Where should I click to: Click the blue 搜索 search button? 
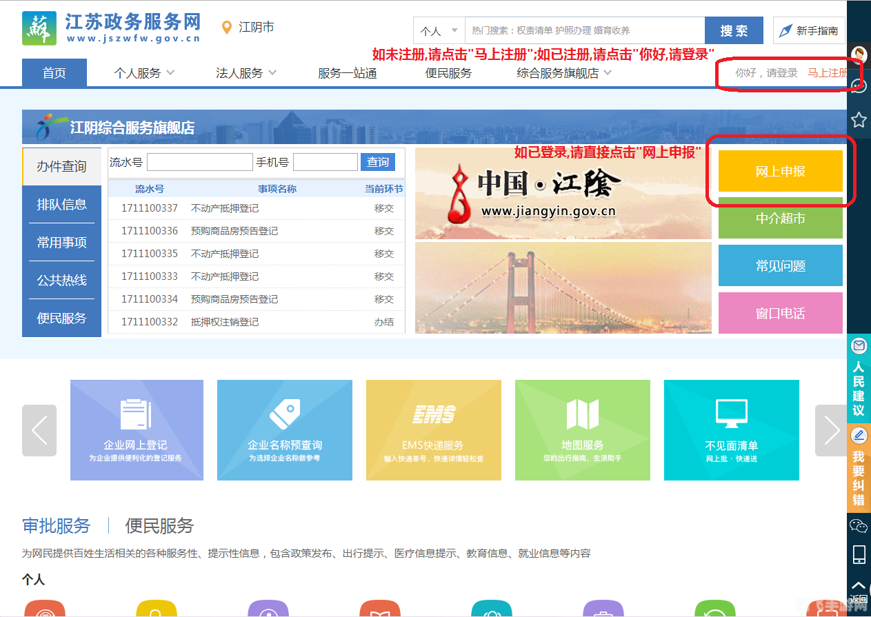pos(733,30)
